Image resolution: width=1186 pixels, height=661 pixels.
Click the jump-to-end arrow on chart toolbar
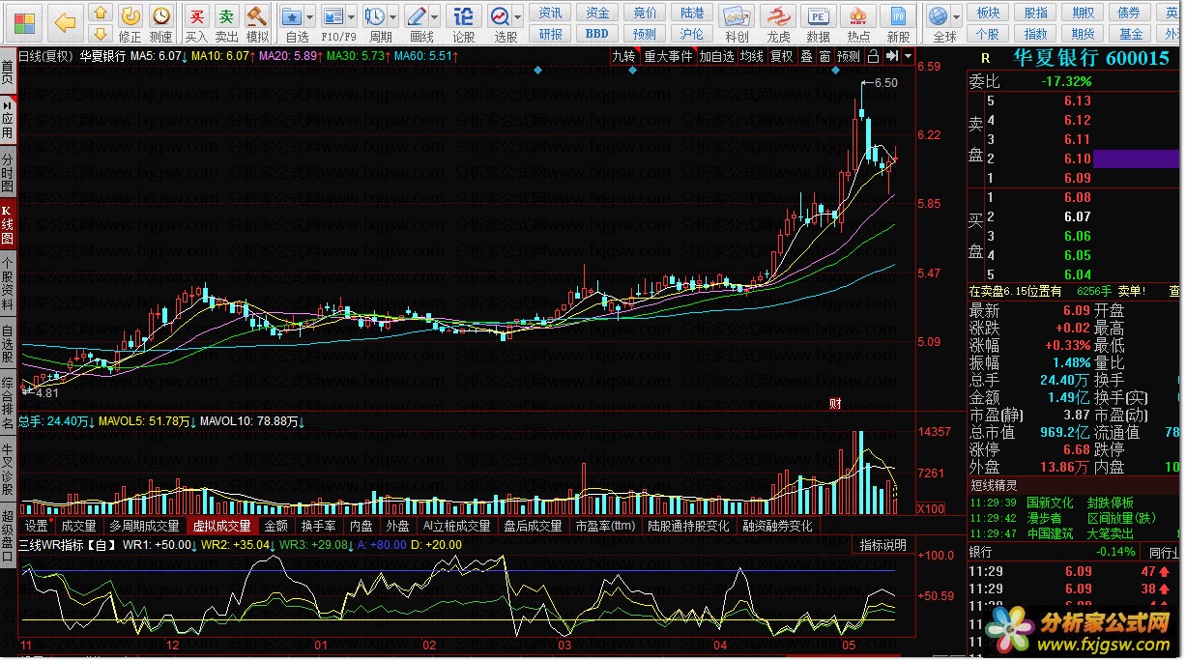pyautogui.click(x=891, y=56)
